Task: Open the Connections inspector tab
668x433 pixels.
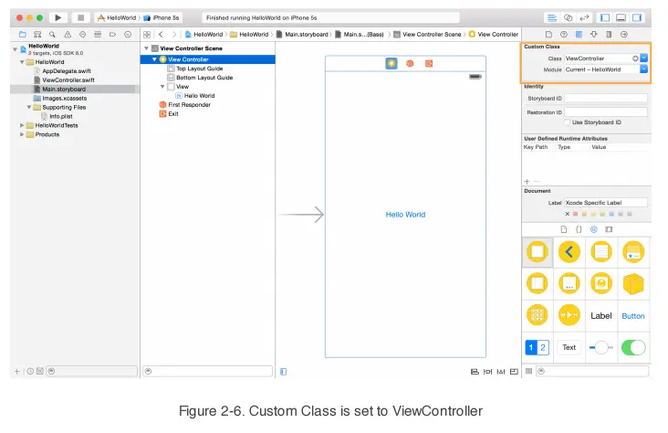Action: pos(623,35)
